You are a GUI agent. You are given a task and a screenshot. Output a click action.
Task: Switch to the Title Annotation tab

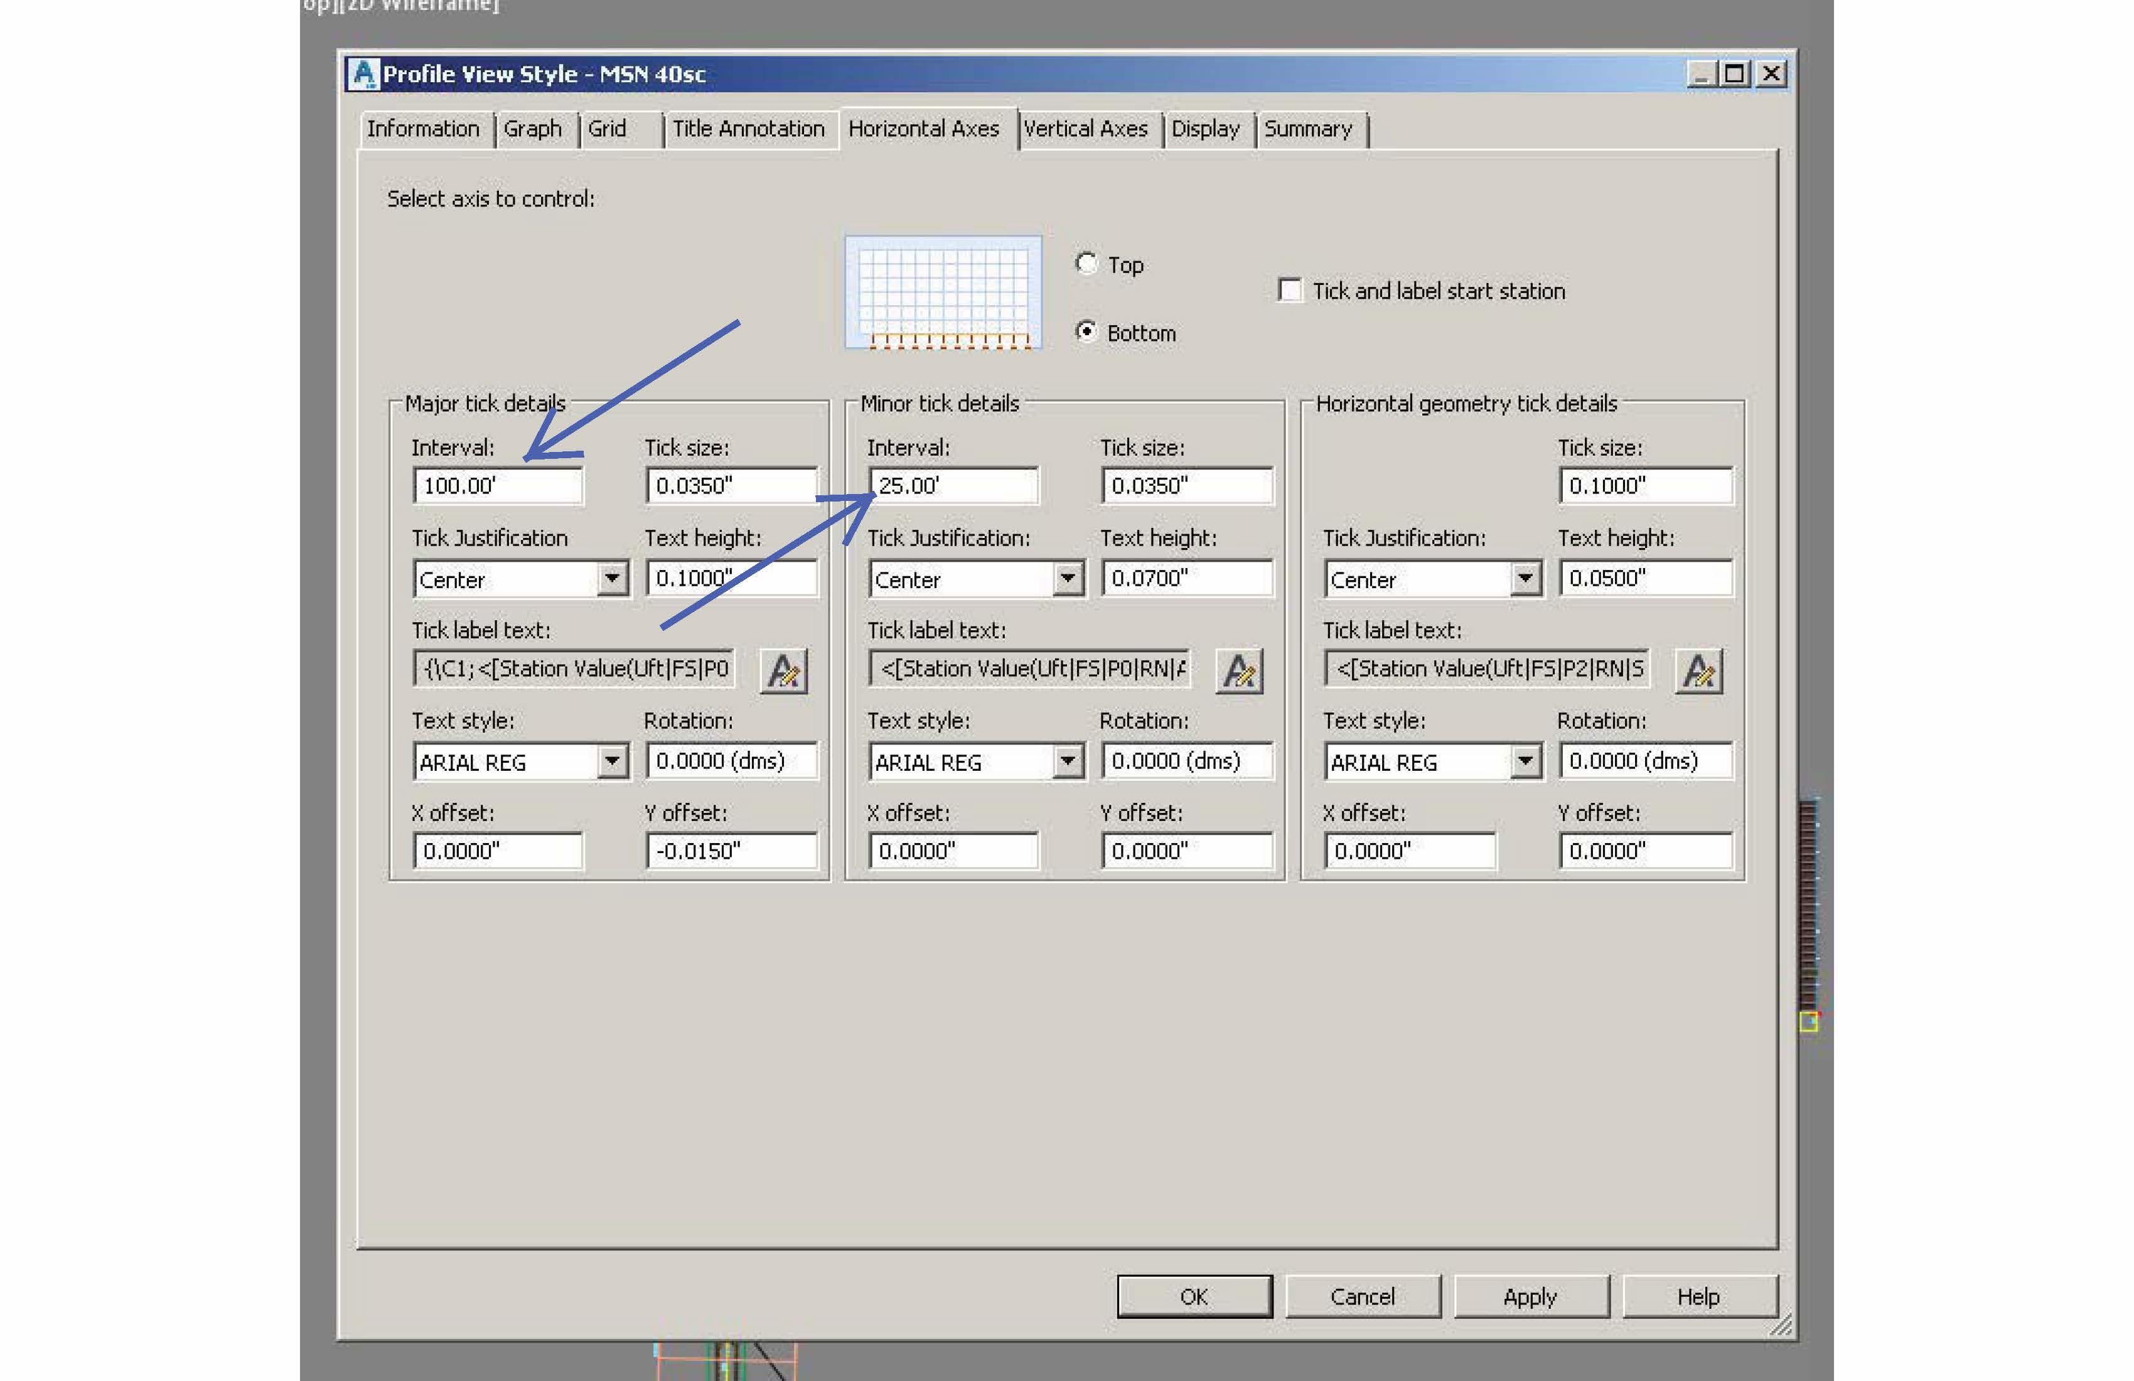click(749, 128)
